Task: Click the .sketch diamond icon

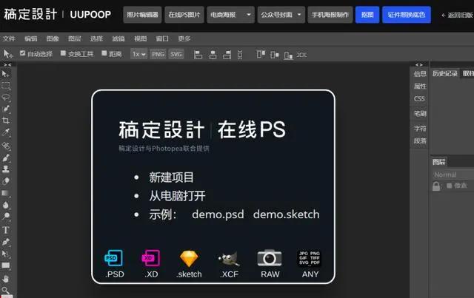Action: [x=189, y=259]
